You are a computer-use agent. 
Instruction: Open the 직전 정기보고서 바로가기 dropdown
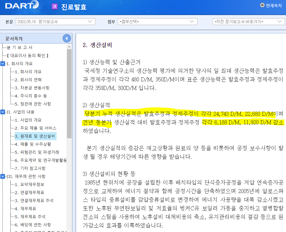pos(249,21)
